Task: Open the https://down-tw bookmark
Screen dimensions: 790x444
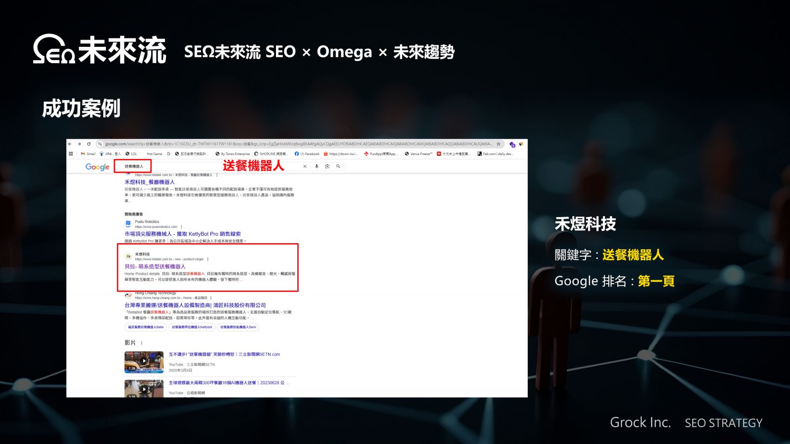Action: (x=341, y=154)
